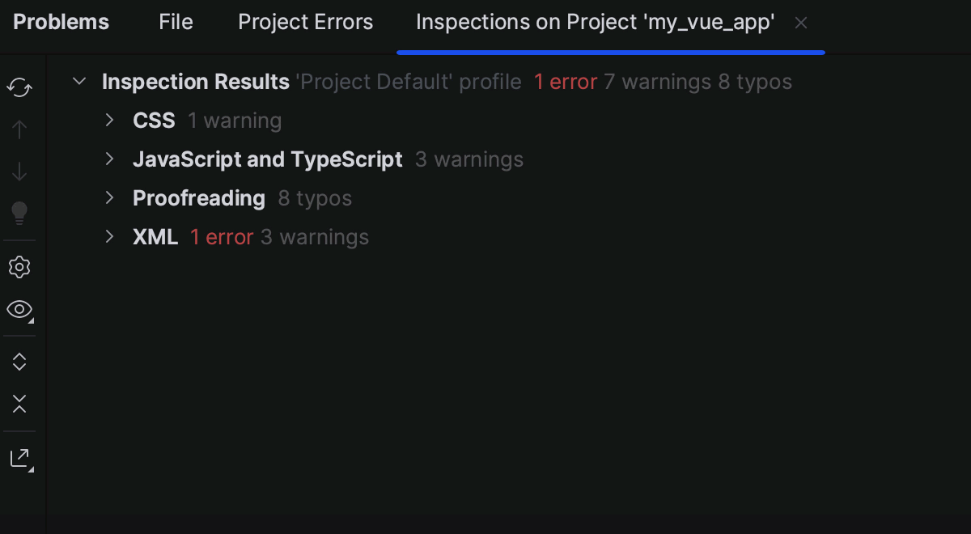Select the Proofreading typos group

tap(198, 197)
